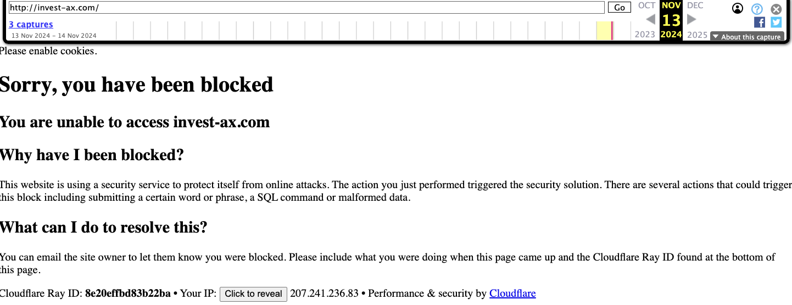
Task: Share this capture on Facebook
Action: [759, 22]
